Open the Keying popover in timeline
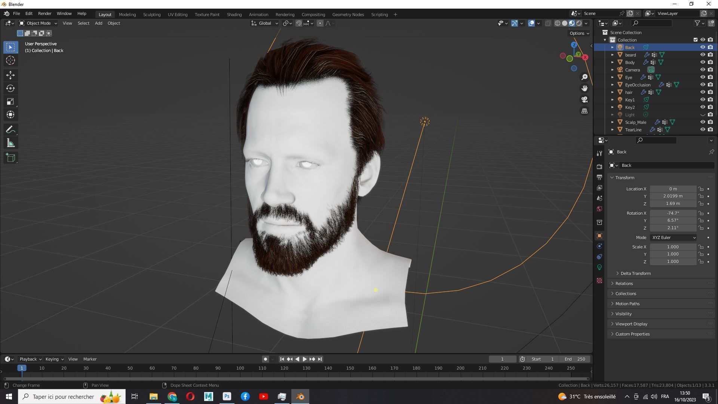Image resolution: width=718 pixels, height=404 pixels. [54, 359]
